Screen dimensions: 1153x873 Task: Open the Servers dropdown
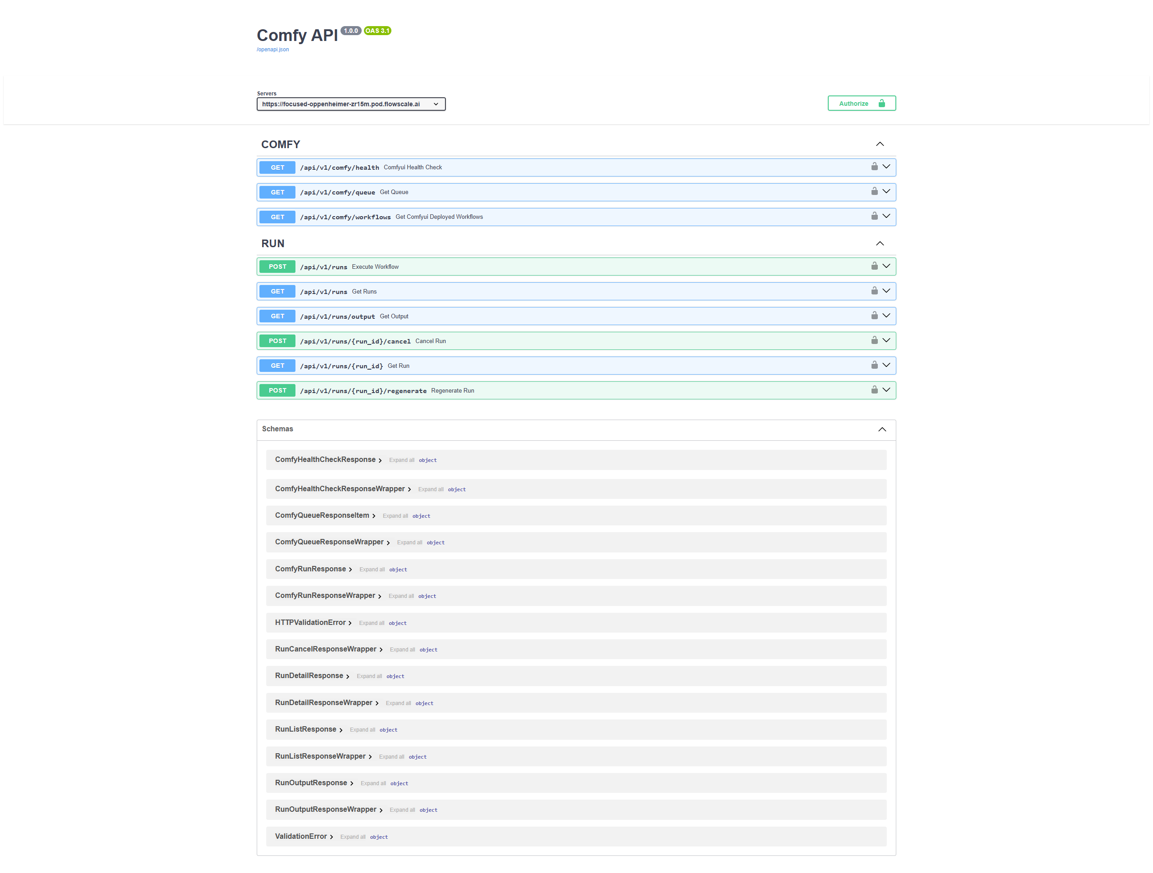351,104
